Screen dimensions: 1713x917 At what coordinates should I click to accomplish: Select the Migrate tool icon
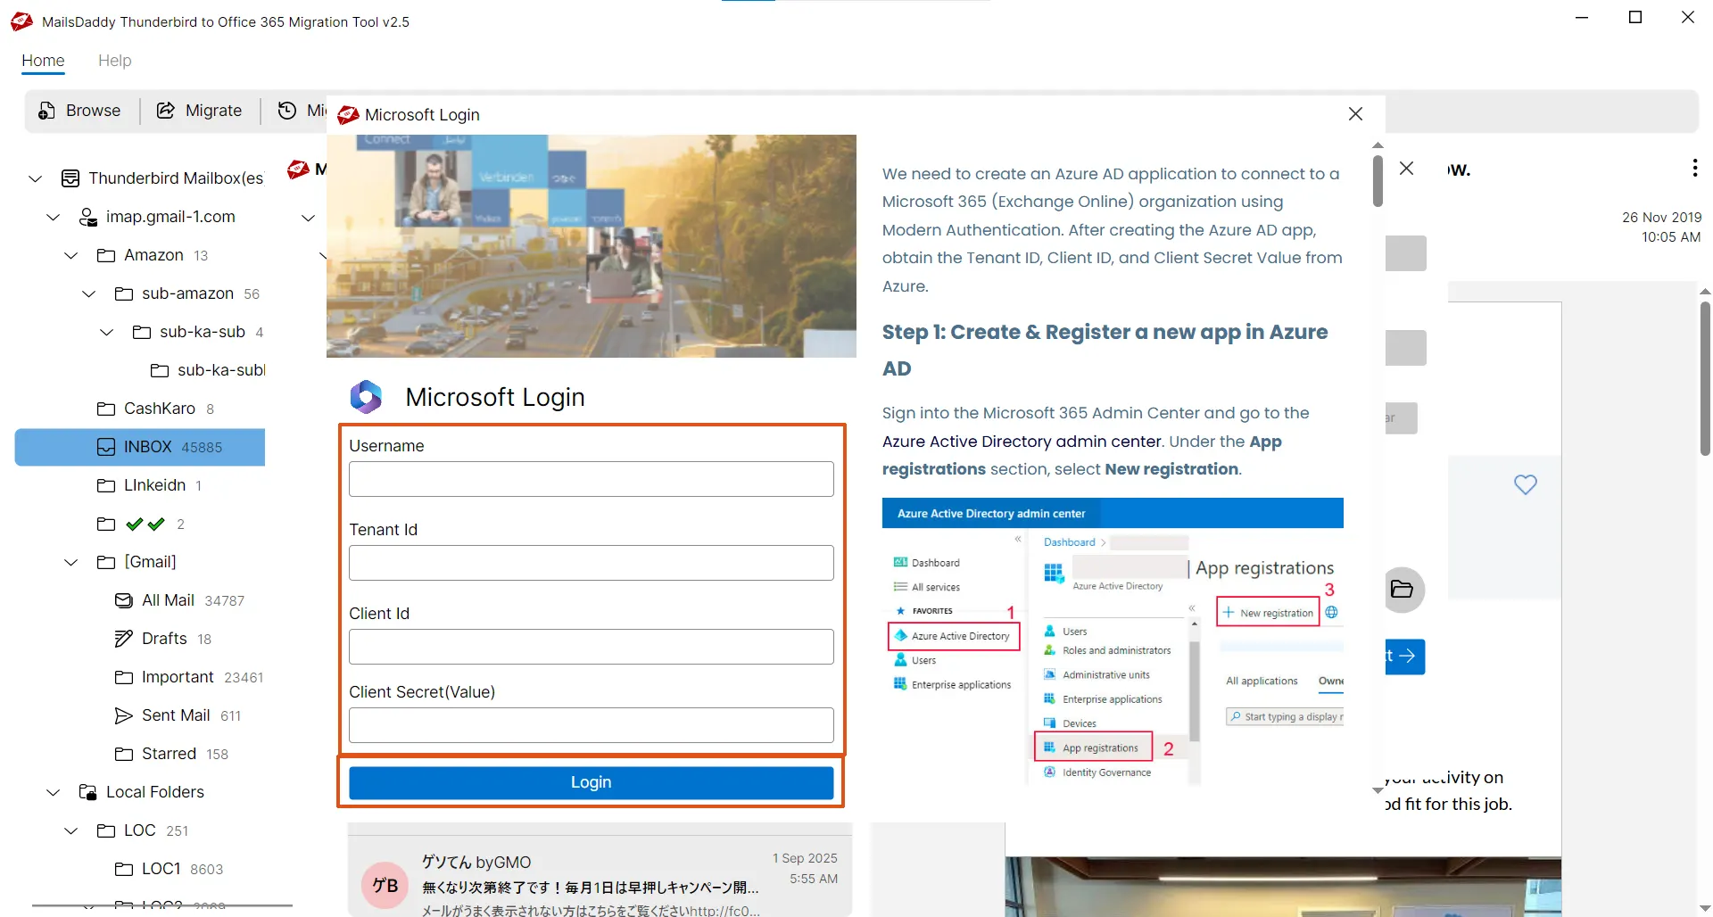[166, 110]
